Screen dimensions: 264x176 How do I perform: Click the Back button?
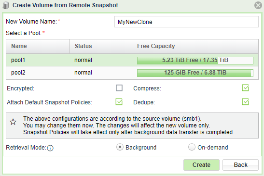tap(240, 165)
